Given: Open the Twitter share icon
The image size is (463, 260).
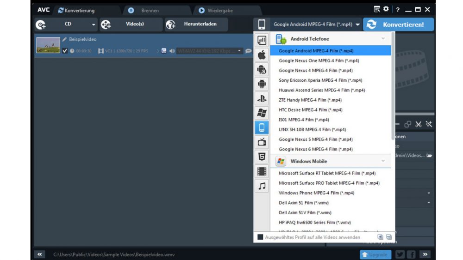Looking at the screenshot, I should 400,254.
